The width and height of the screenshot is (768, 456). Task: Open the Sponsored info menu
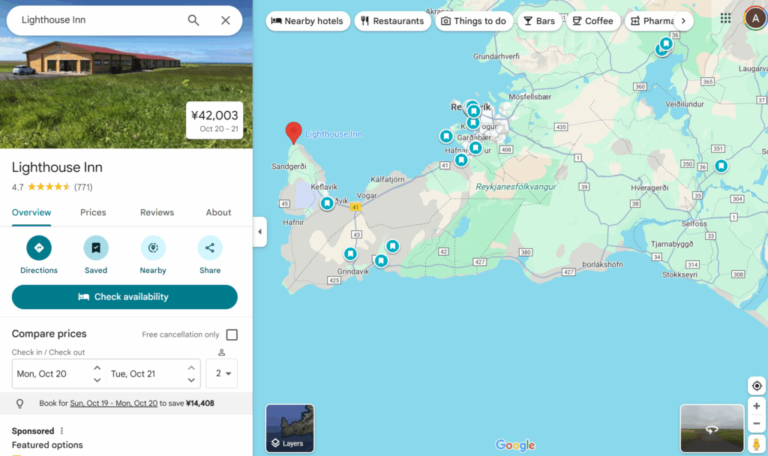coord(61,431)
